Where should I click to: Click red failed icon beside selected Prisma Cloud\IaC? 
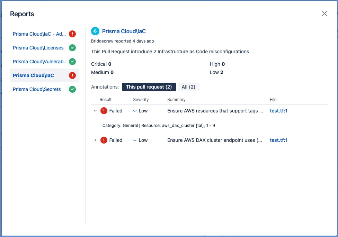[x=72, y=75]
